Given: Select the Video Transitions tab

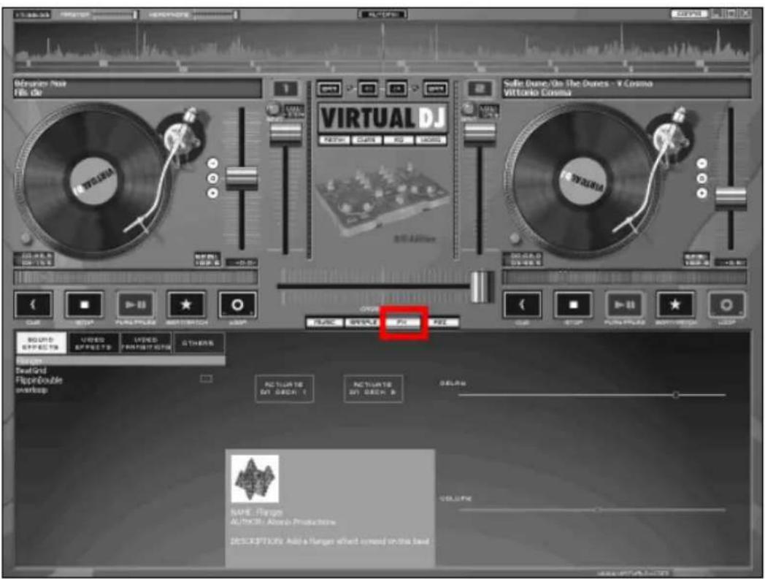Looking at the screenshot, I should 146,342.
